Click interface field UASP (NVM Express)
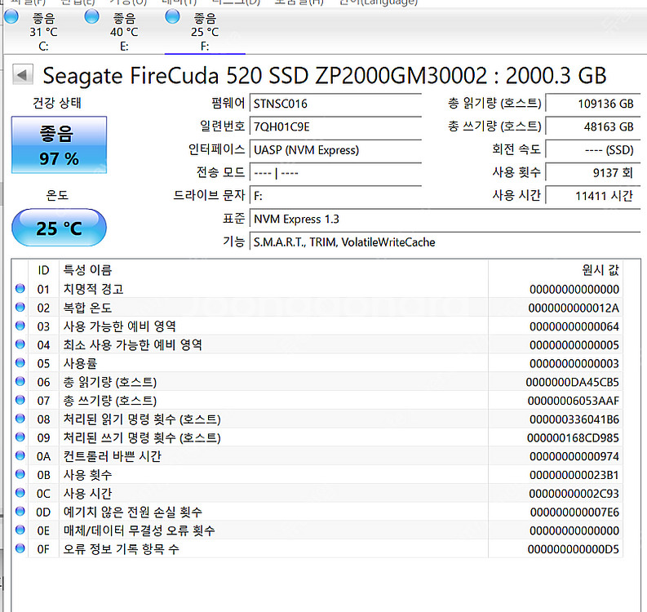Screen dimensions: 647x612 pos(335,150)
